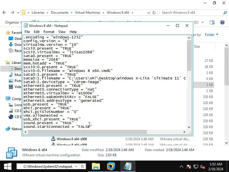Open recent locations dropdown in Explorer
The height and width of the screenshot is (172, 229).
[x=18, y=13]
